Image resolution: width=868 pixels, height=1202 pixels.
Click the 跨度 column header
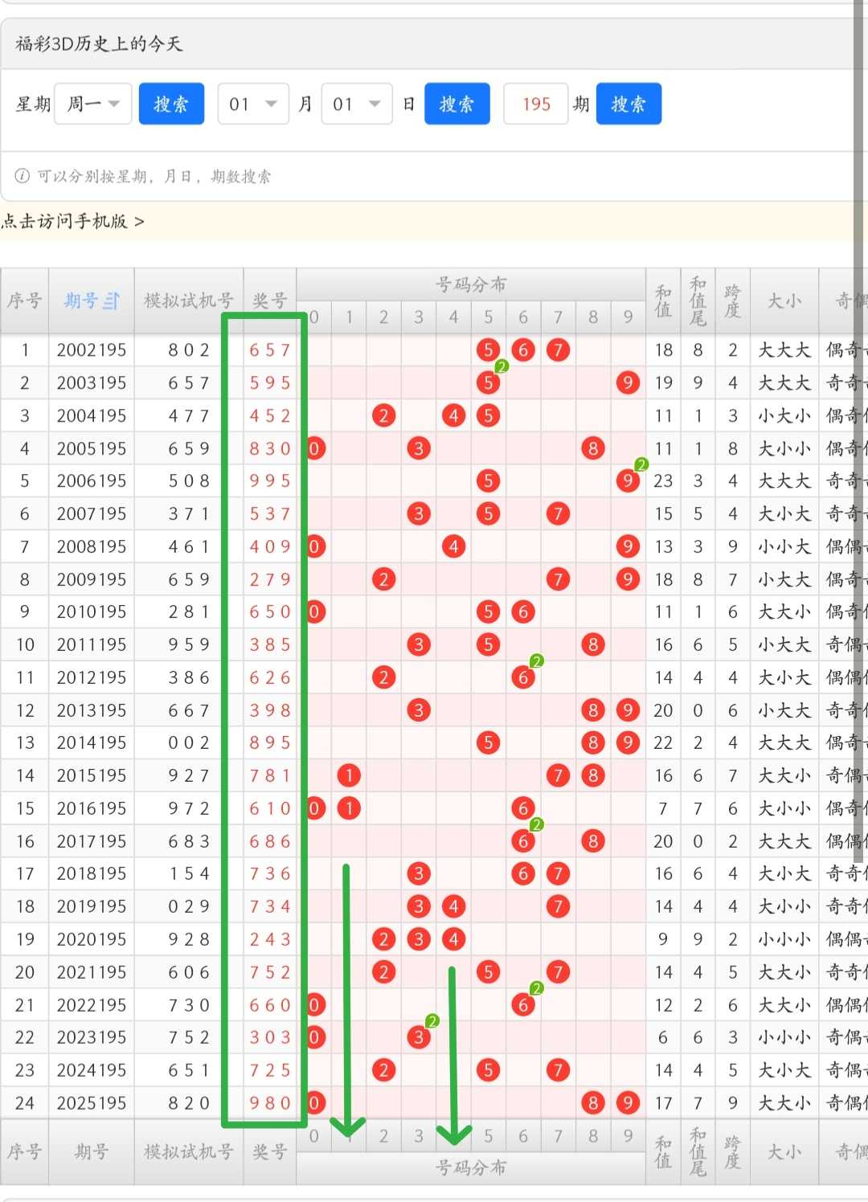[732, 301]
